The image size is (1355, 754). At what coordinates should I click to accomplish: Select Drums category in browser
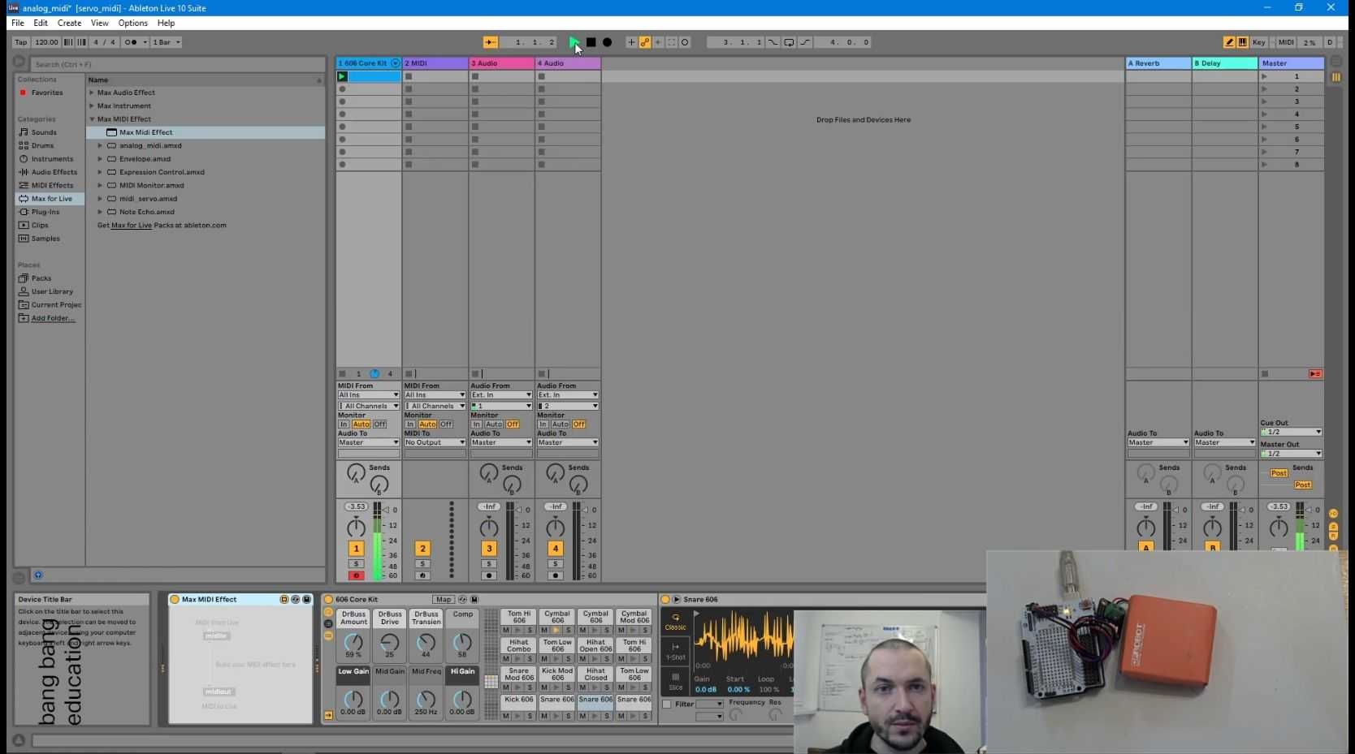coord(42,145)
